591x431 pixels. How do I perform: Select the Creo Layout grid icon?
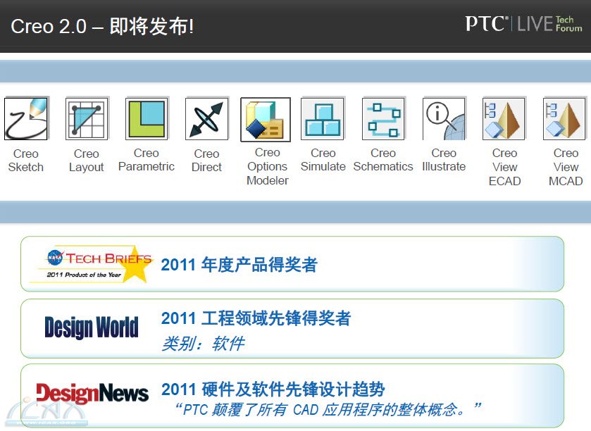click(x=87, y=119)
